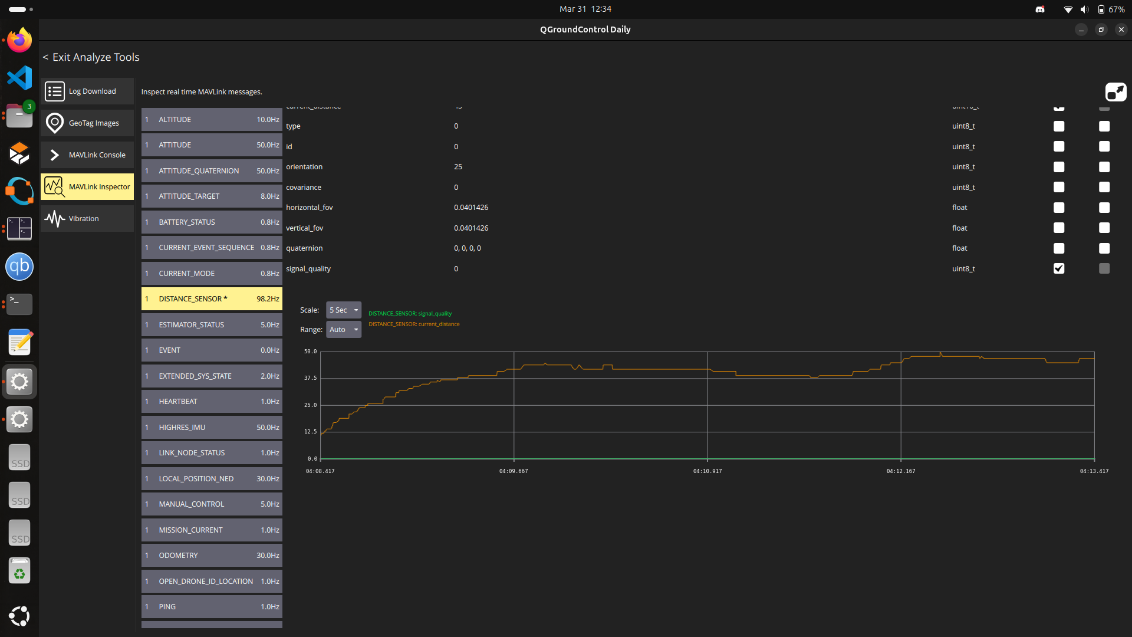This screenshot has height=637, width=1132.
Task: Click the Log Download icon
Action: (55, 91)
